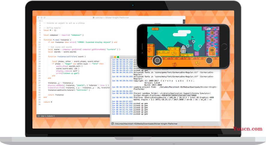The height and width of the screenshot is (145, 266).
Task: Click 'function instance:collision( event )' line
Action: pyautogui.click(x=67, y=57)
